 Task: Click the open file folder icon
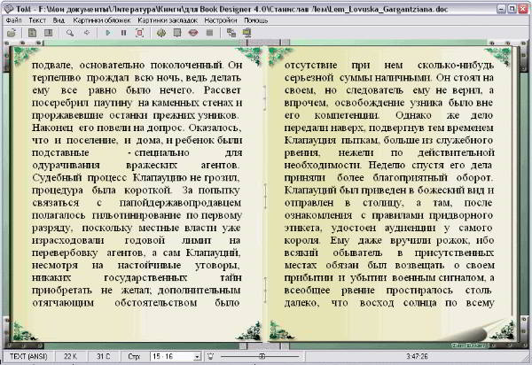(11, 33)
